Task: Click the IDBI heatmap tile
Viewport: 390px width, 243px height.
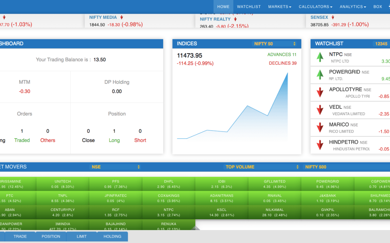Action: pyautogui.click(x=222, y=184)
